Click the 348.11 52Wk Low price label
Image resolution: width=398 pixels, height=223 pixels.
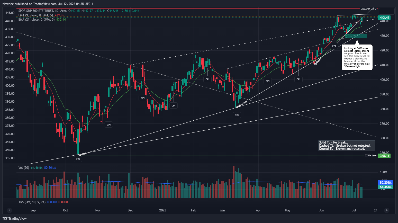(384, 156)
